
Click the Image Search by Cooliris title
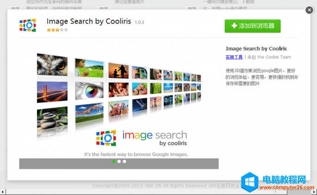(89, 21)
